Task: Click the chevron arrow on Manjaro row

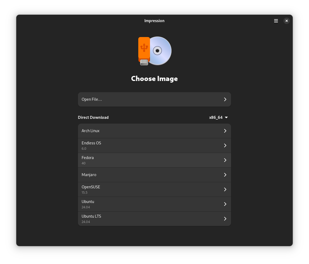Action: 225,175
